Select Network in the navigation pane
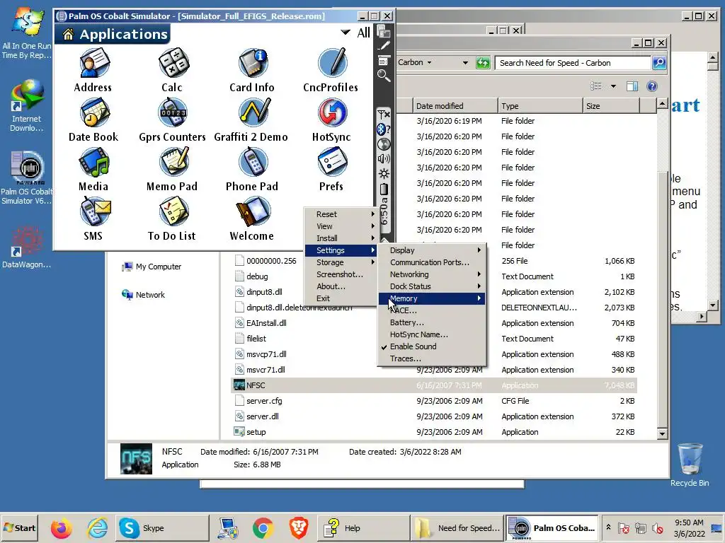The image size is (725, 543). click(x=143, y=295)
